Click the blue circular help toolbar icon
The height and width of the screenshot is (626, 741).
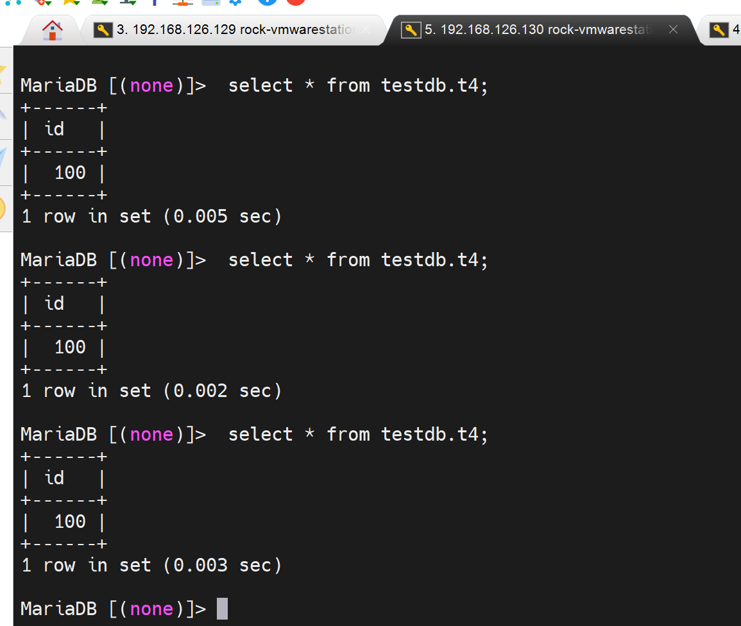click(268, 1)
